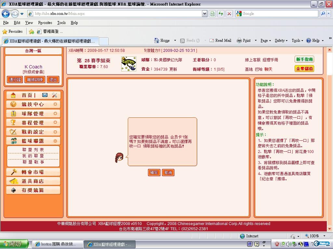Open the File menu
333x249 pixels.
tap(6, 23)
